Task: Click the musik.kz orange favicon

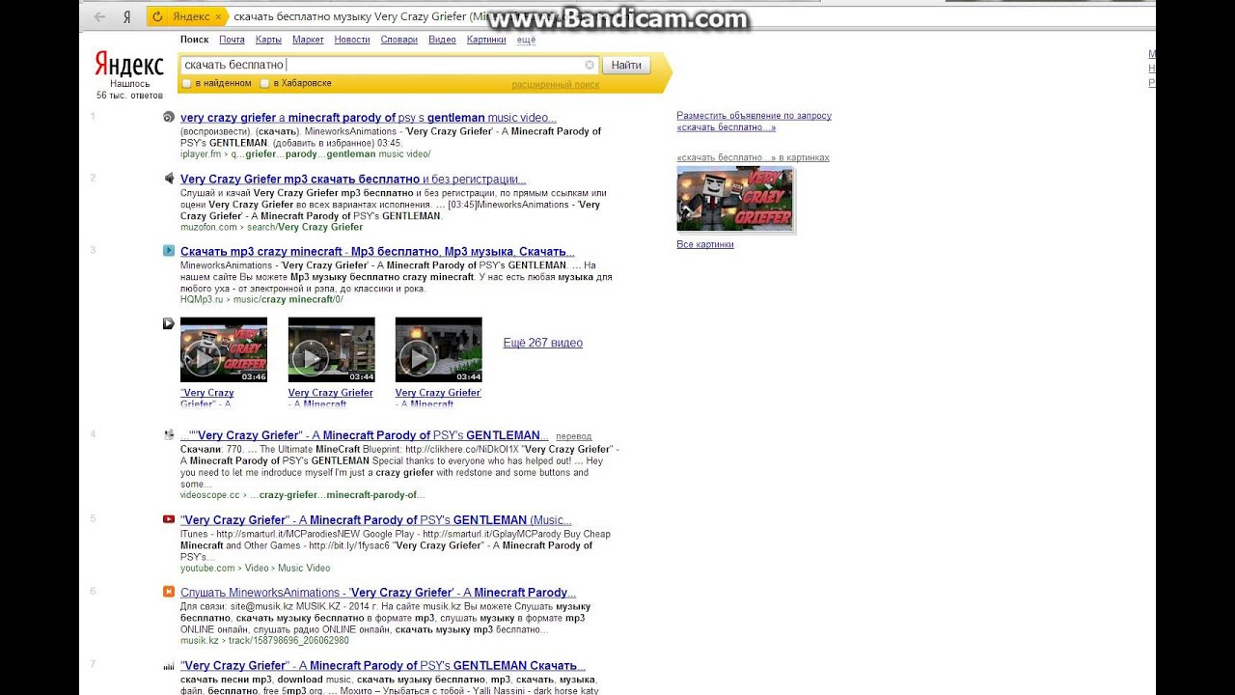Action: coord(169,592)
